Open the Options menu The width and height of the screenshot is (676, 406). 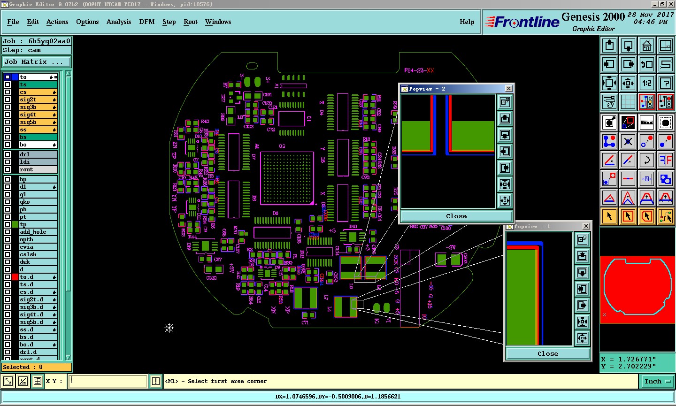(87, 22)
